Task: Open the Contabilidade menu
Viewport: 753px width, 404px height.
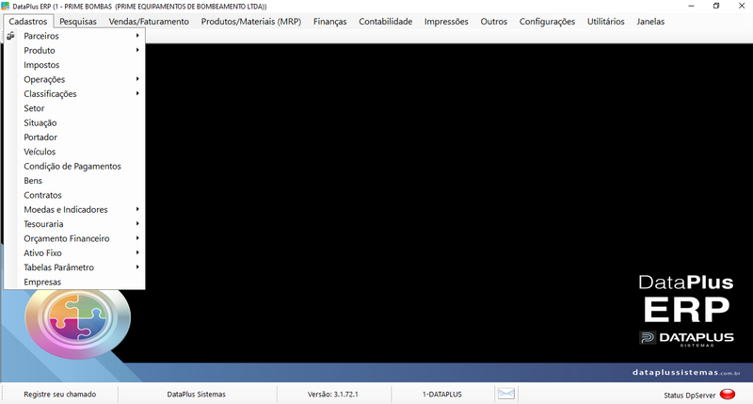Action: click(386, 22)
